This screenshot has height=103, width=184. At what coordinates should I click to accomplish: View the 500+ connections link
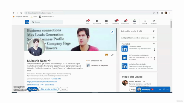tap(47, 85)
